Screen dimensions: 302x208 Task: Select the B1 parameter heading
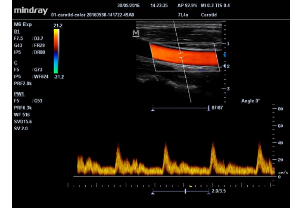(17, 32)
